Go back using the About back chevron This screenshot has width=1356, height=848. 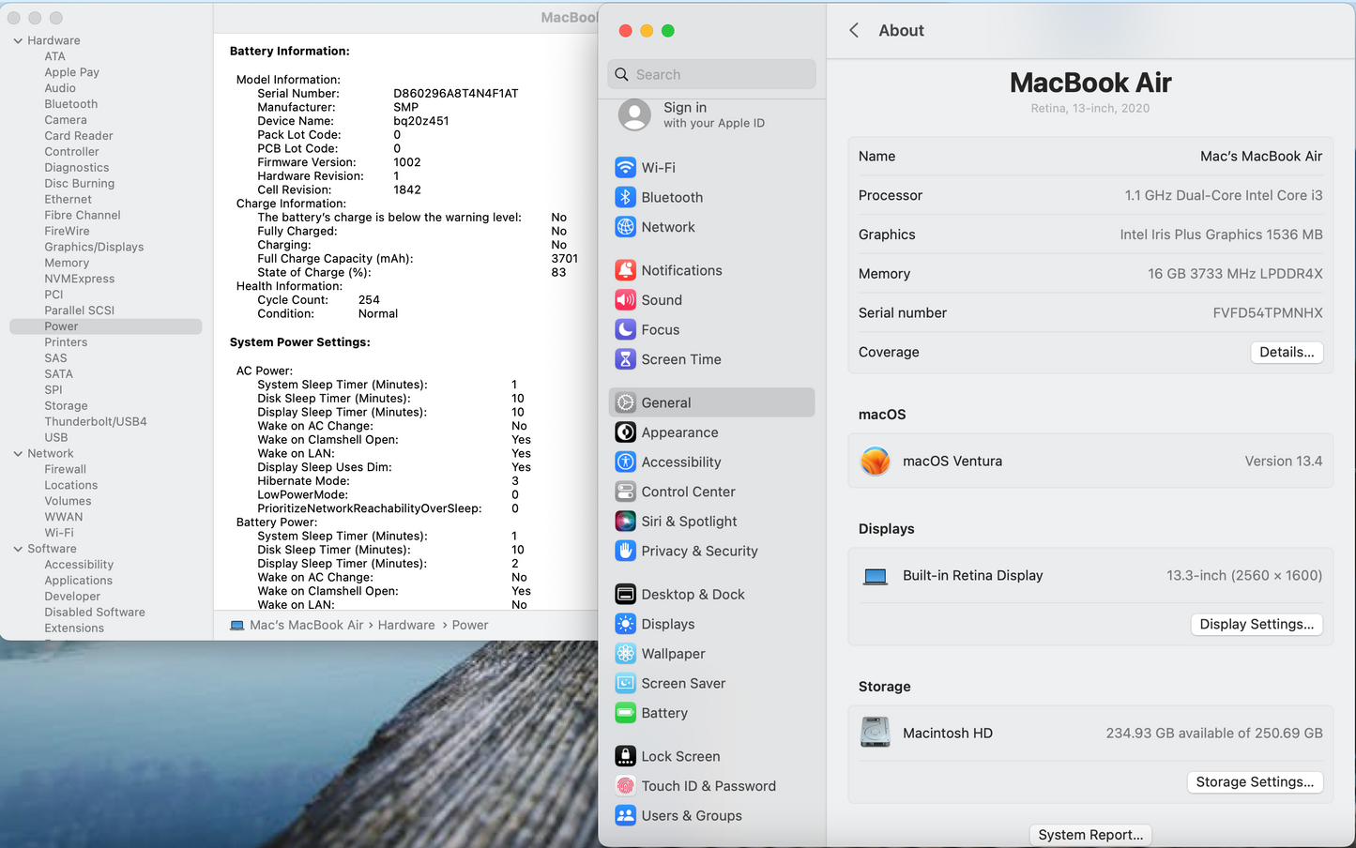854,30
